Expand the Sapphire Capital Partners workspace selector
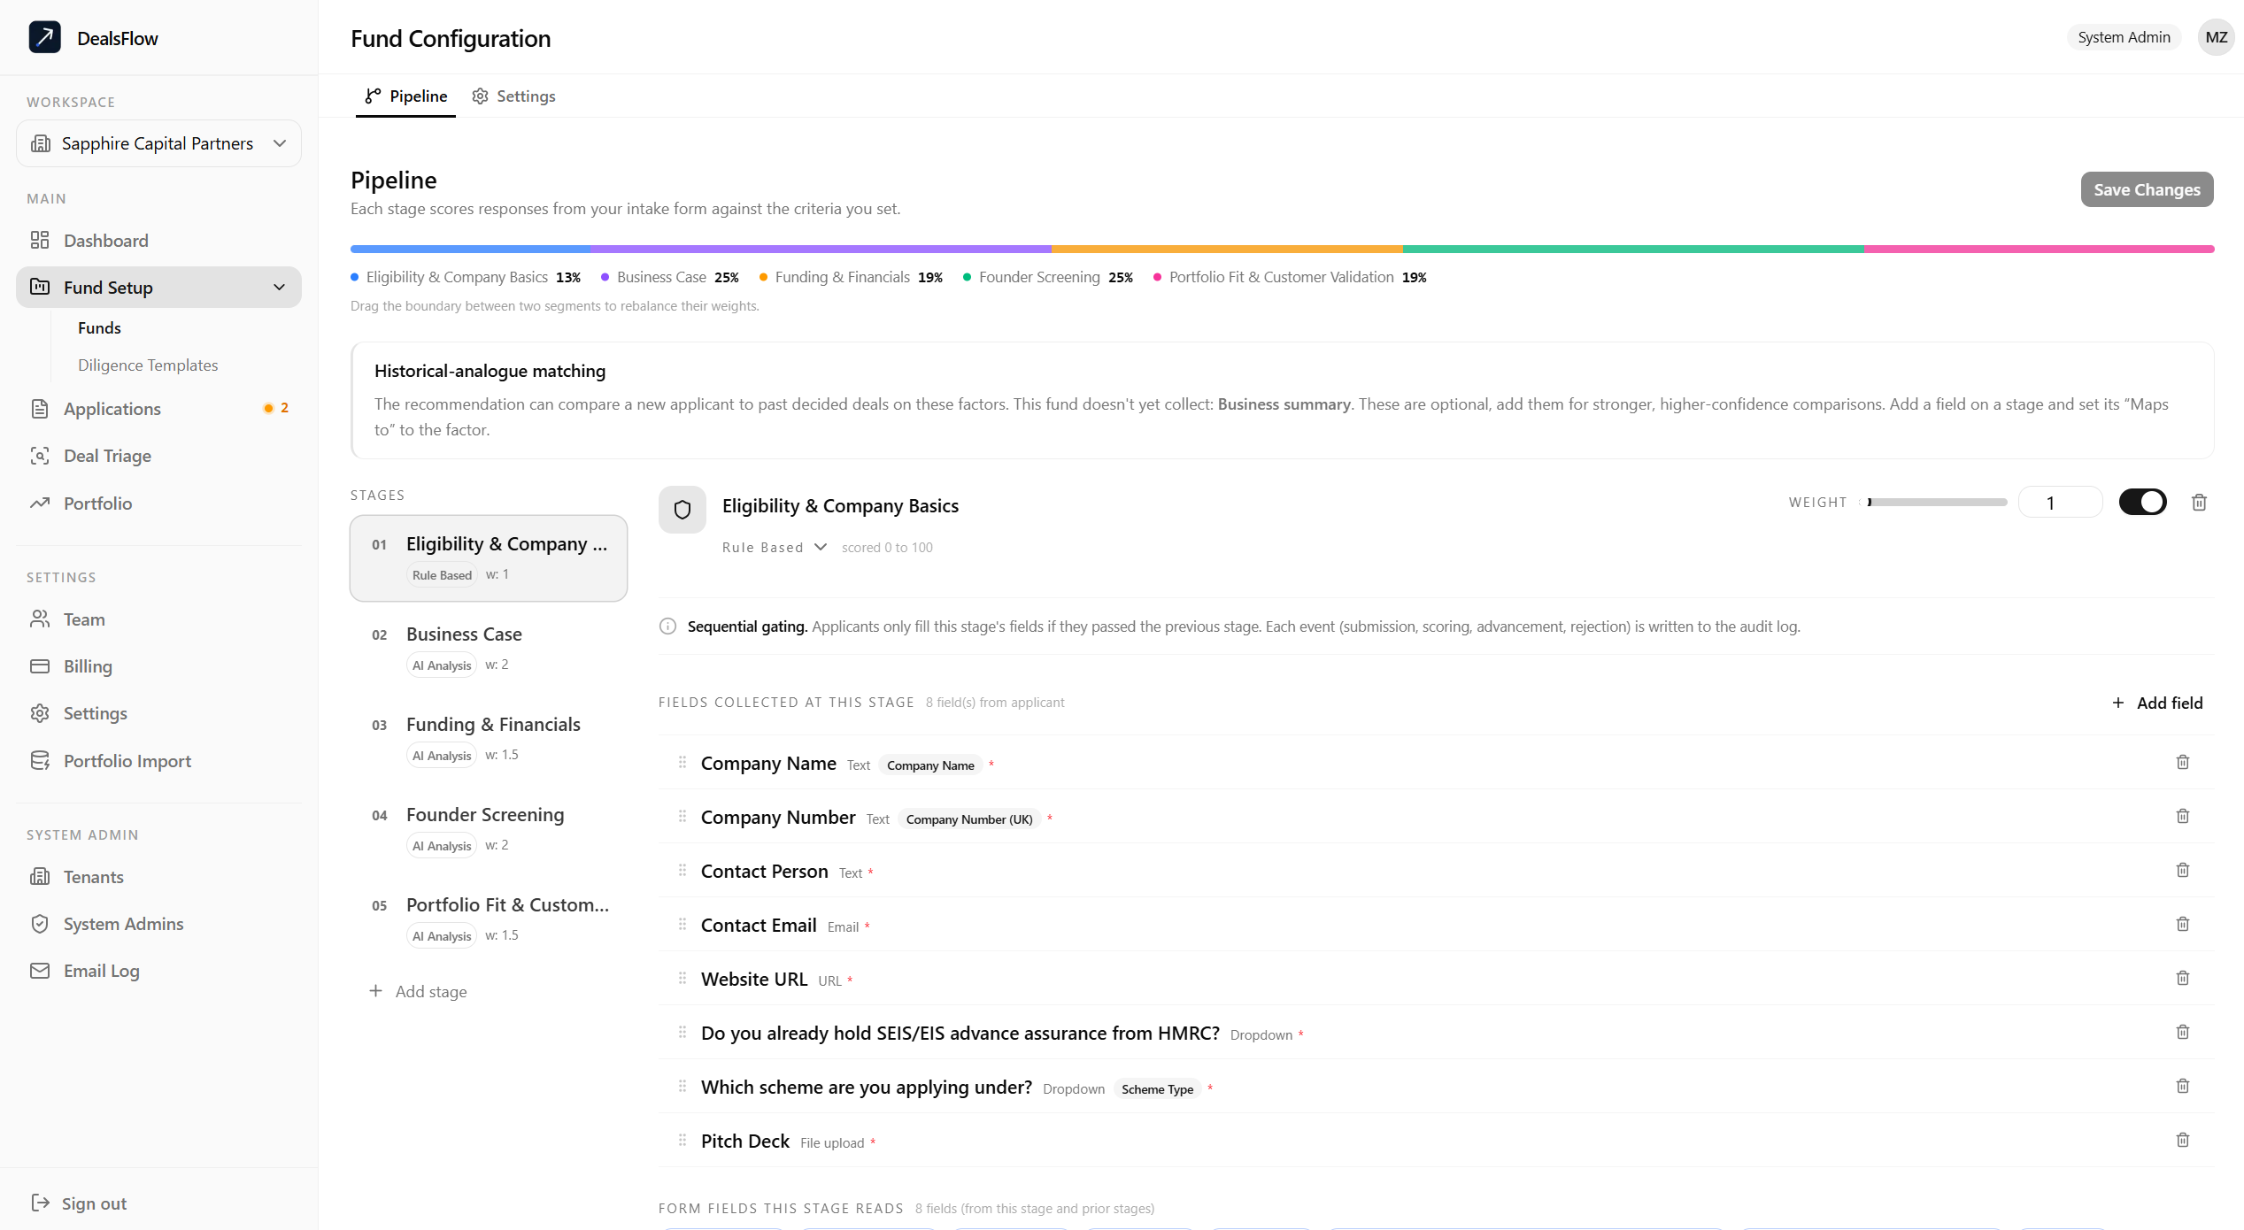Image resolution: width=2244 pixels, height=1230 pixels. [159, 143]
